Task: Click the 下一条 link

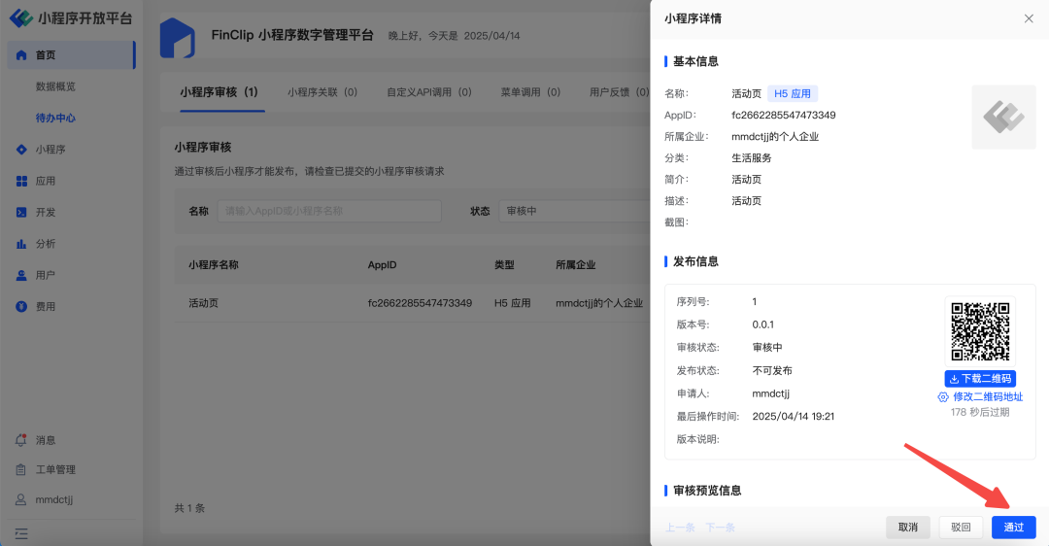Action: click(x=720, y=528)
